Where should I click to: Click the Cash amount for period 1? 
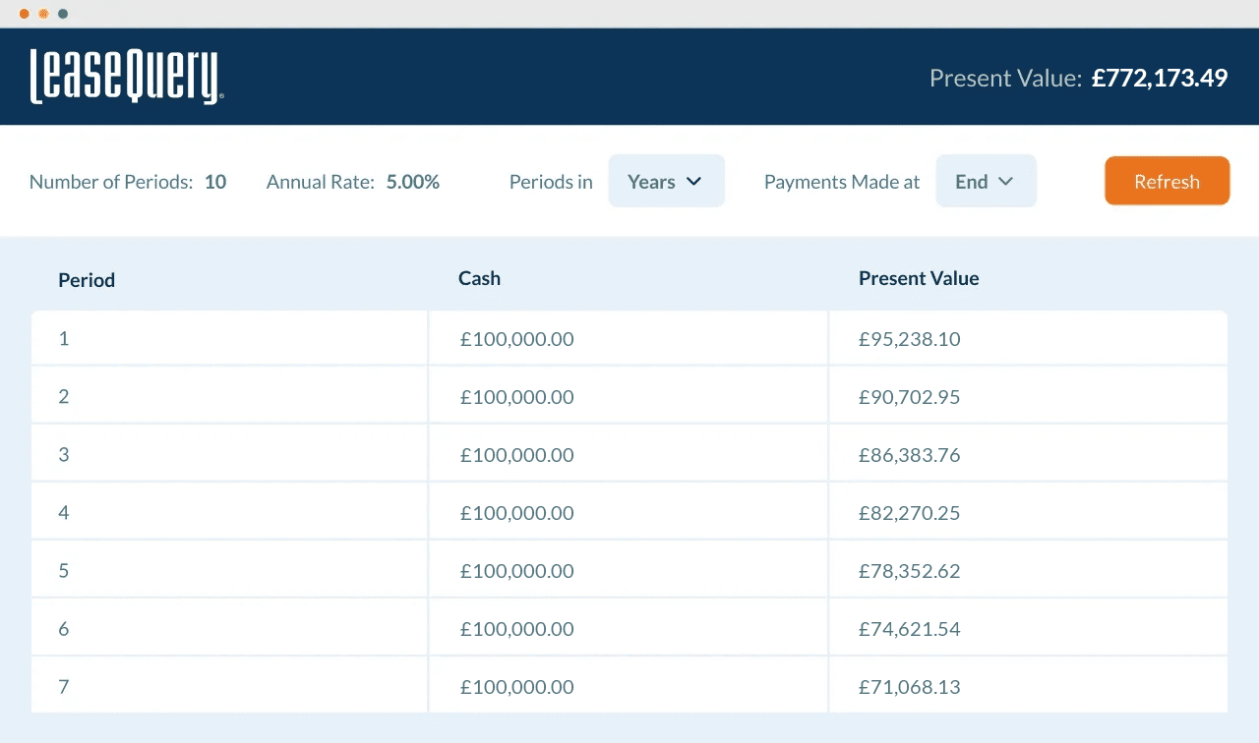pos(516,339)
